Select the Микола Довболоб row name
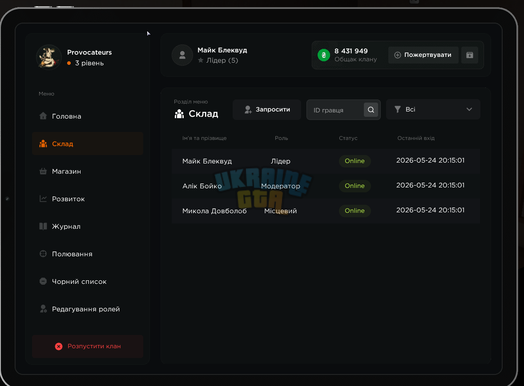Screen dimensions: 524x386 click(x=214, y=211)
